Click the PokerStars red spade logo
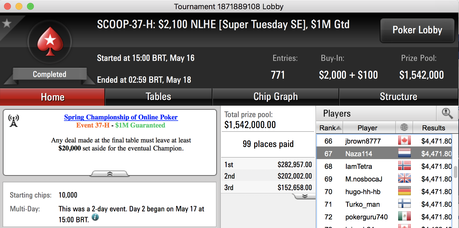This screenshot has height=228, width=459. pos(50,42)
